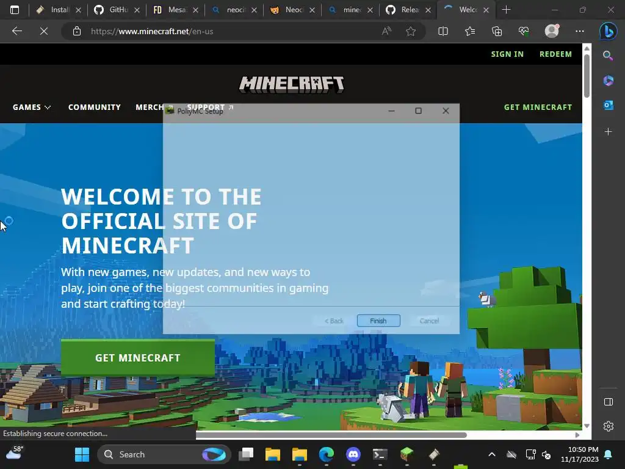Click Cancel in PollyMC Setup dialog
The height and width of the screenshot is (469, 625).
click(x=429, y=321)
